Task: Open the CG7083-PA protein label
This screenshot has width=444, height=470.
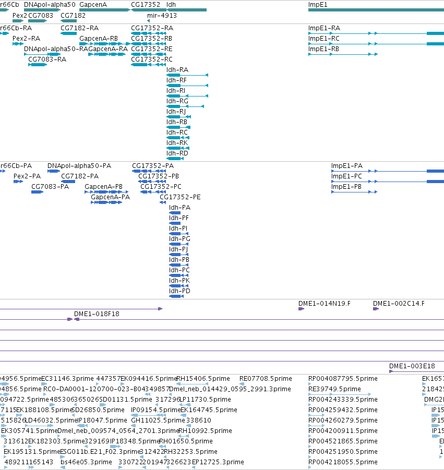Action: (x=50, y=187)
